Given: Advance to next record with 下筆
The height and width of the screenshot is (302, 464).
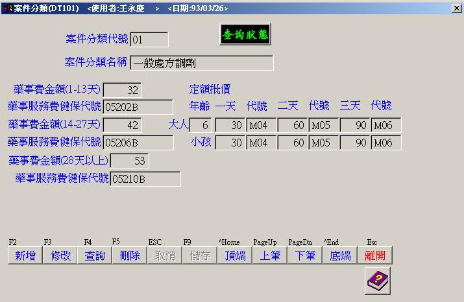Looking at the screenshot, I should click(x=305, y=255).
